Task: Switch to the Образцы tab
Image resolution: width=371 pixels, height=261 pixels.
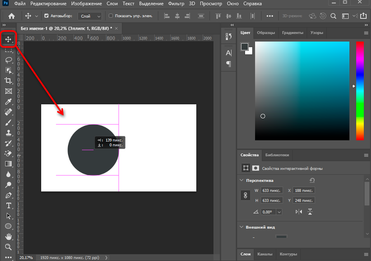Action: (266, 33)
